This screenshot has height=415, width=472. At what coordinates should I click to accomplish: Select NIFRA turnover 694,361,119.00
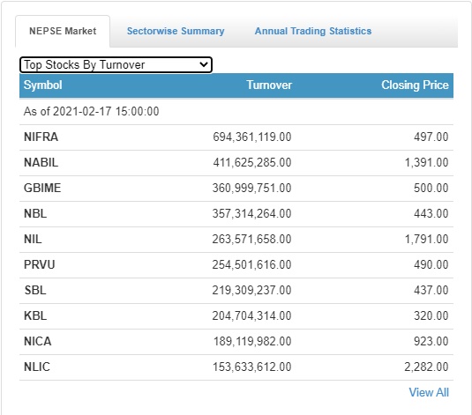(x=252, y=137)
